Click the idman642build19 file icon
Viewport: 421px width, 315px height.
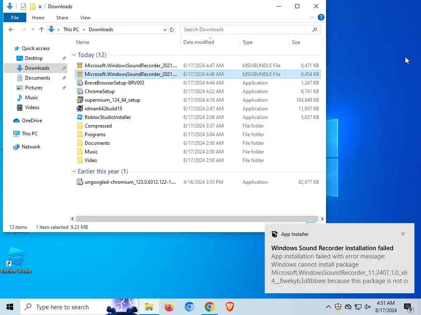(79, 108)
